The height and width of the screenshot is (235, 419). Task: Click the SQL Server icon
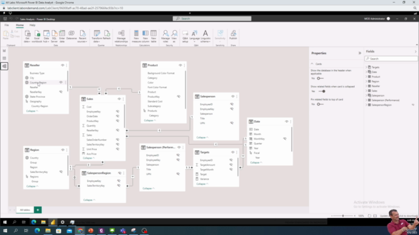tap(54, 37)
